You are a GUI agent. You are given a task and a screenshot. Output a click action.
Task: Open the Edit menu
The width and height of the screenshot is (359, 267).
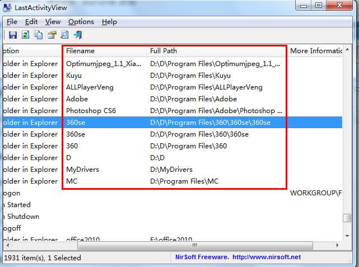click(x=31, y=22)
